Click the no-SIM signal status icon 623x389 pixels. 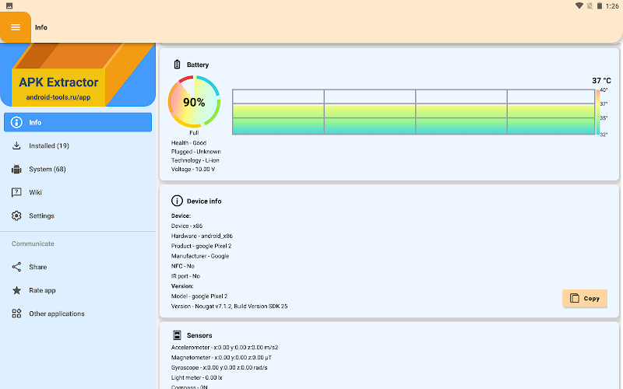pyautogui.click(x=590, y=6)
